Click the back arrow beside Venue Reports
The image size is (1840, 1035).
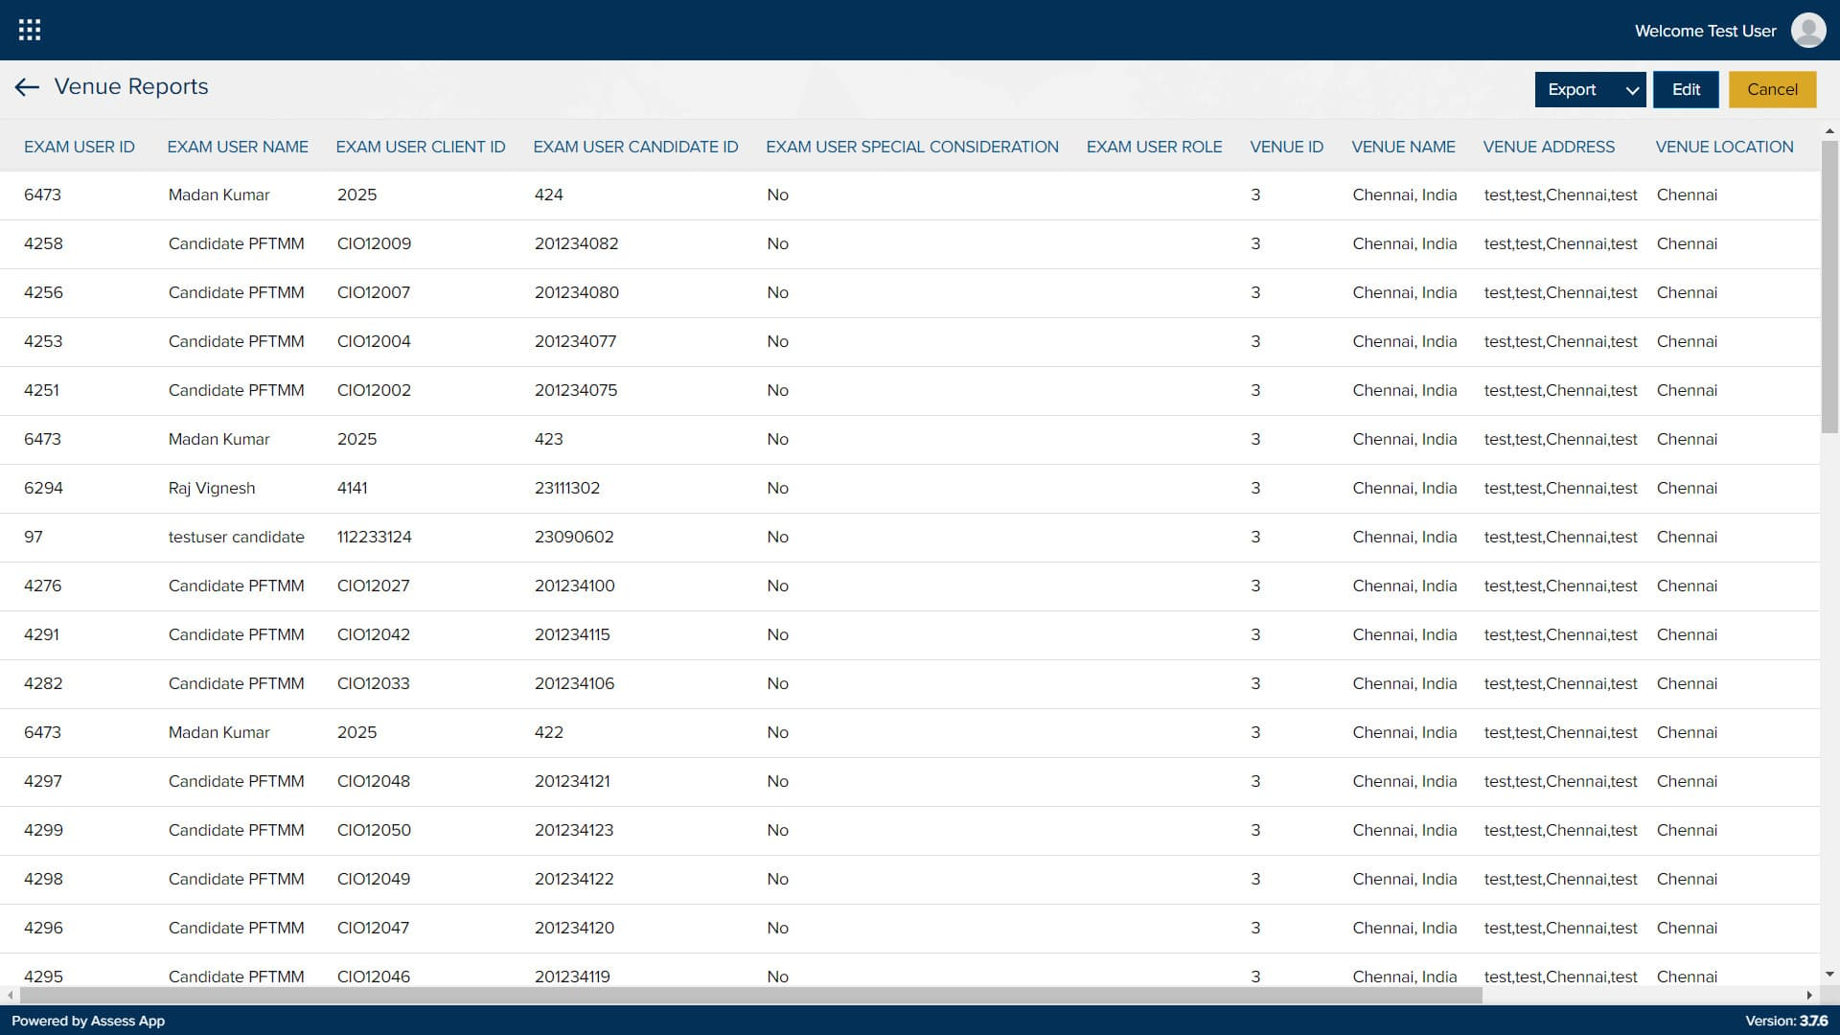coord(27,87)
